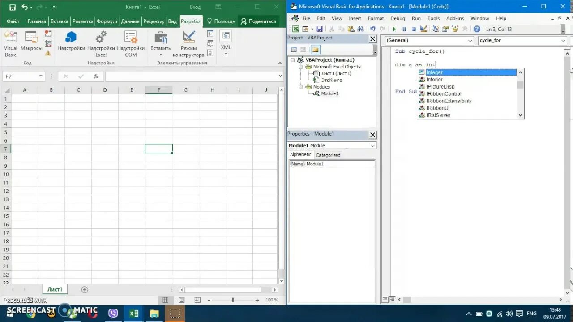Click the Excel zoom slider handle
The image size is (573, 322).
tap(233, 300)
